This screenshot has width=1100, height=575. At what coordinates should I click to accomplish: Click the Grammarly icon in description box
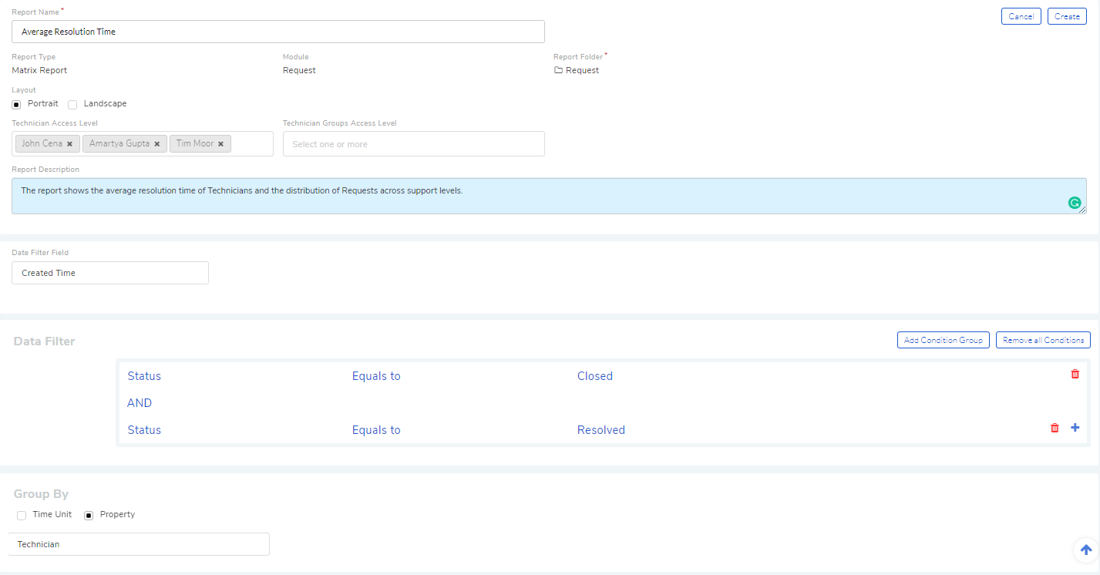(x=1074, y=203)
